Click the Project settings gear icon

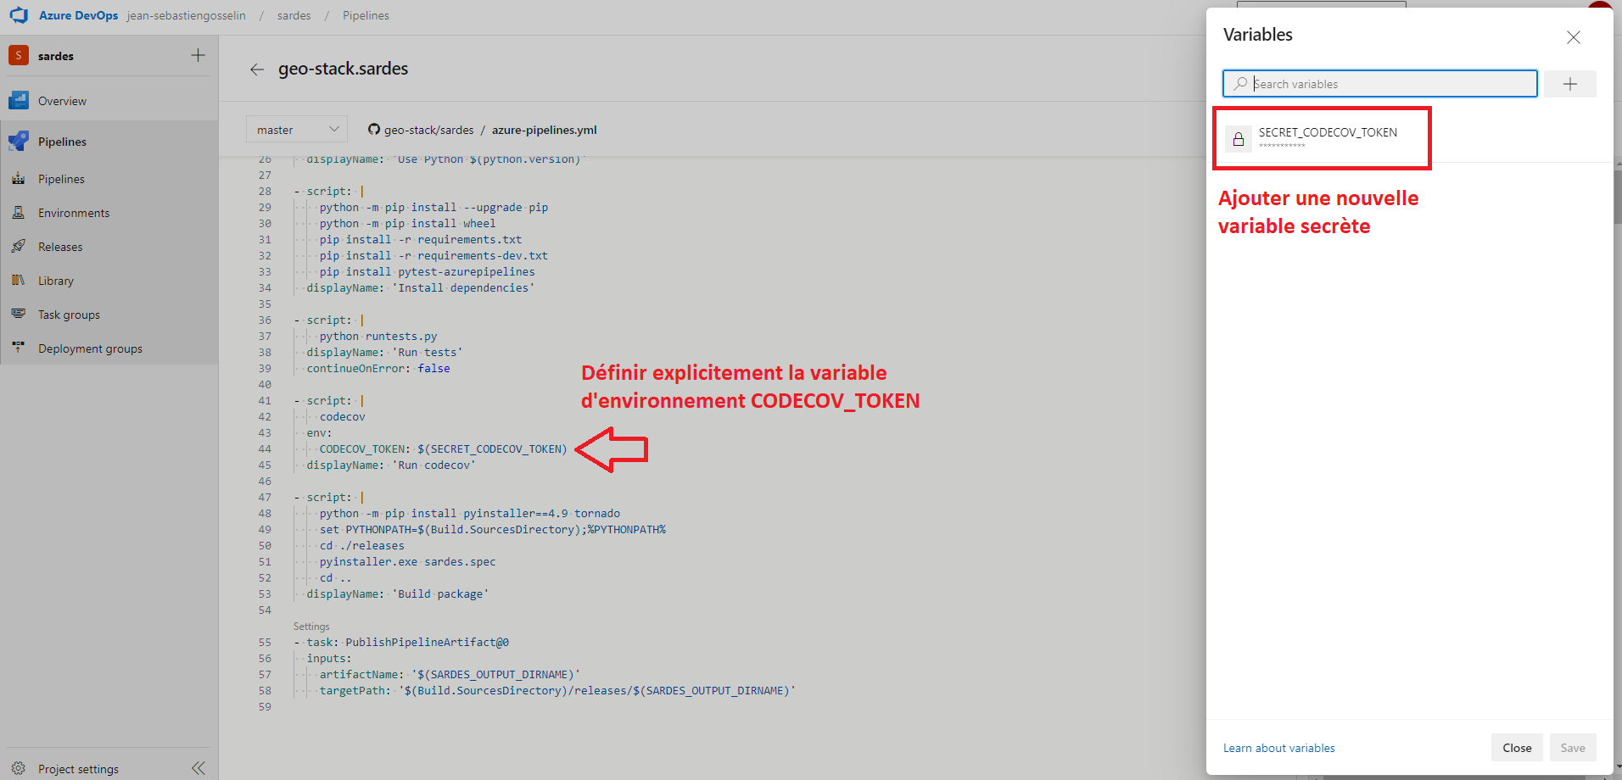click(x=19, y=769)
